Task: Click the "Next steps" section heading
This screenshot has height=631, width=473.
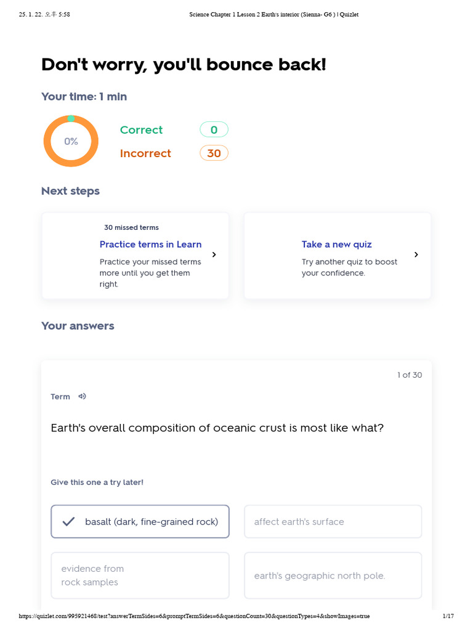Action: tap(70, 191)
